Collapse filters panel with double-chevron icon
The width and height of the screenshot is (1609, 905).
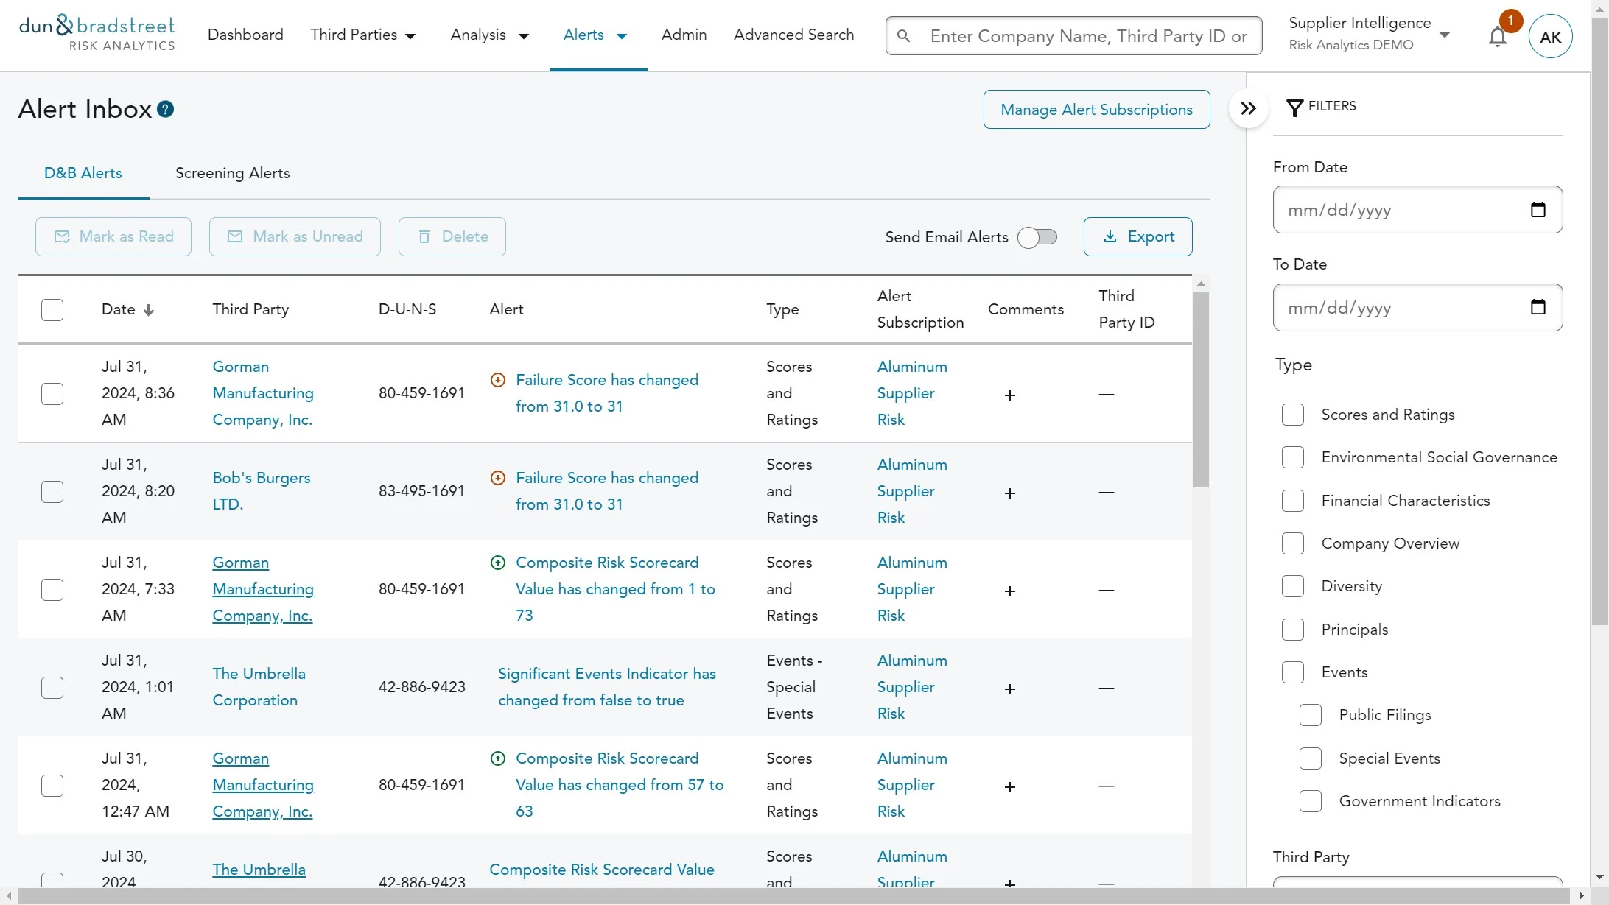point(1248,109)
